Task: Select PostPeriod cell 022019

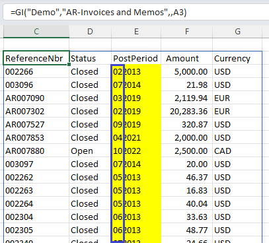Action: [x=136, y=111]
